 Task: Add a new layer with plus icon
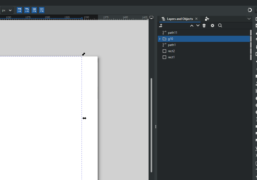pyautogui.click(x=161, y=26)
